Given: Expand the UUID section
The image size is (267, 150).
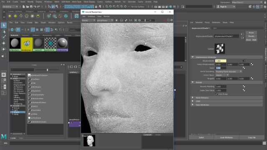Looking at the screenshot, I should 193,101.
